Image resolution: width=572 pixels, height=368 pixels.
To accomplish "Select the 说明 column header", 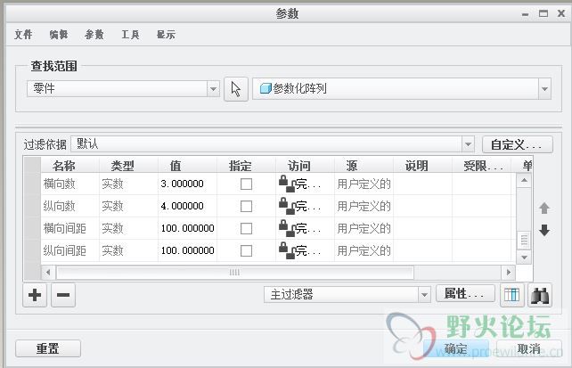I will click(x=422, y=166).
